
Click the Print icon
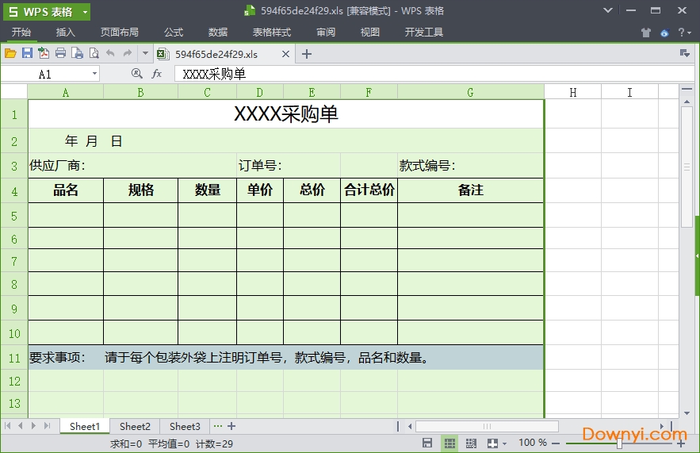[61, 54]
